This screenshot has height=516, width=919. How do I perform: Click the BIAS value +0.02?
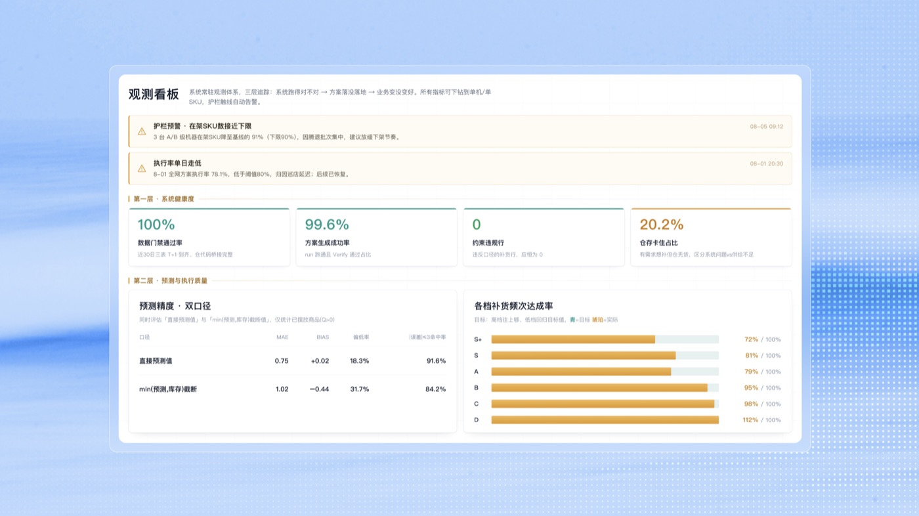click(x=320, y=361)
